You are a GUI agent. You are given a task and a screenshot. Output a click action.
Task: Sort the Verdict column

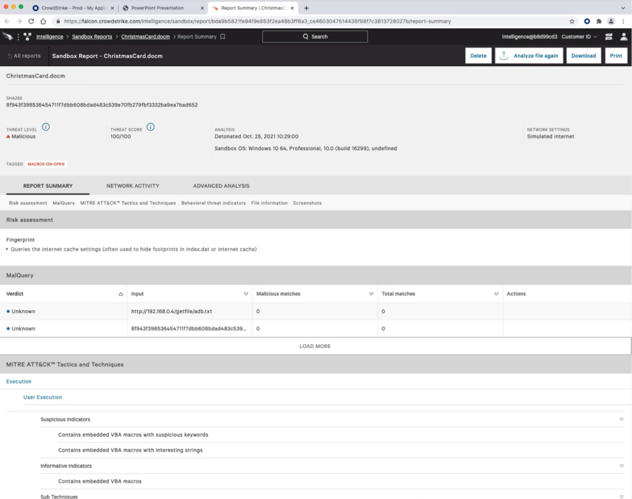(121, 294)
